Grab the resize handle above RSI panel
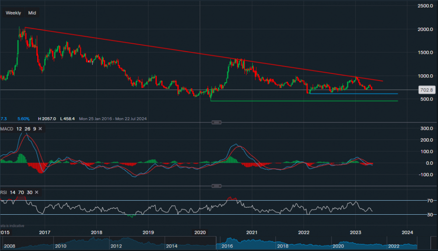Screen dimensions: 438x251 [216, 186]
